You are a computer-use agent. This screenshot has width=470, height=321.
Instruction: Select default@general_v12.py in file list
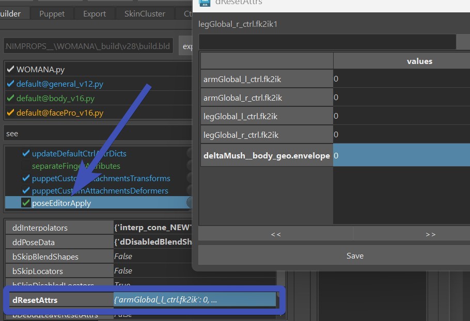click(x=98, y=84)
